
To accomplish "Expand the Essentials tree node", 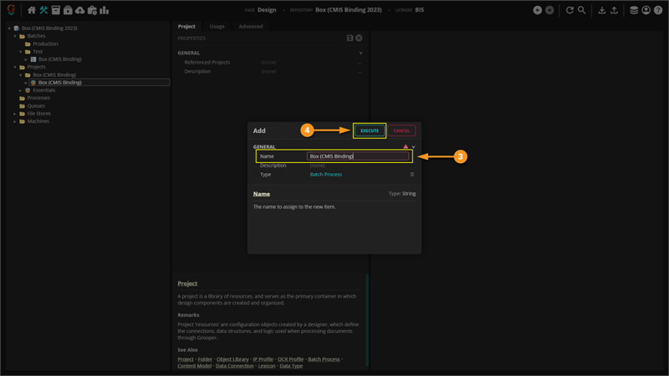I will (x=21, y=90).
